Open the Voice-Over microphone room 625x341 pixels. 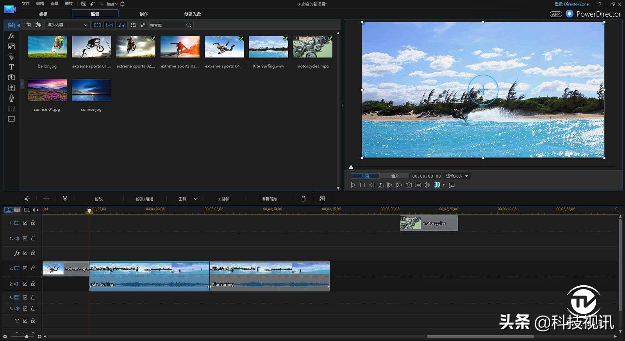tap(11, 98)
